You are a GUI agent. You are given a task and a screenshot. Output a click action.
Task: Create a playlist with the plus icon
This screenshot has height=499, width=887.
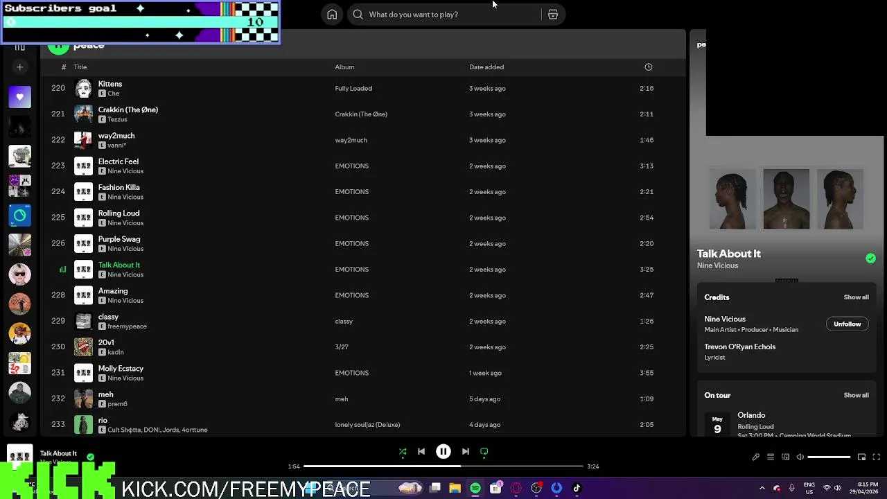click(x=19, y=67)
